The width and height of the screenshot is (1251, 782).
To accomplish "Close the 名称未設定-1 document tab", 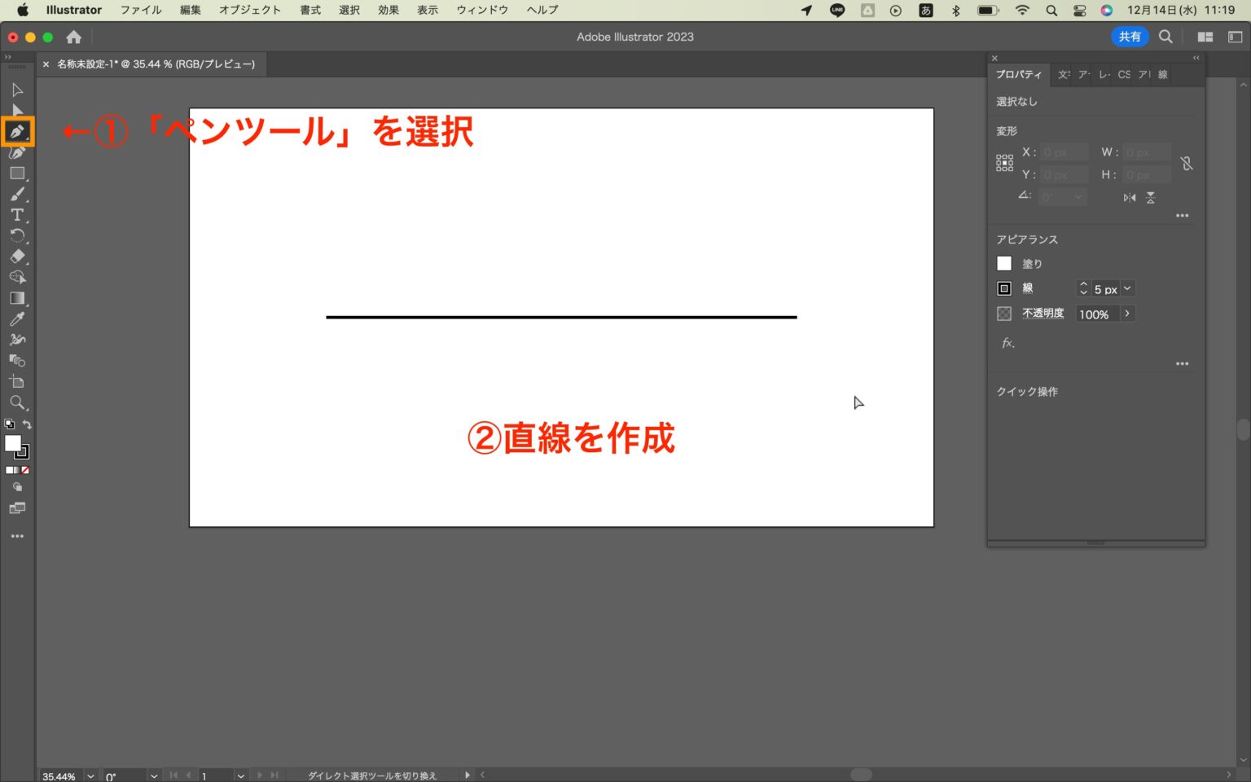I will pos(46,64).
